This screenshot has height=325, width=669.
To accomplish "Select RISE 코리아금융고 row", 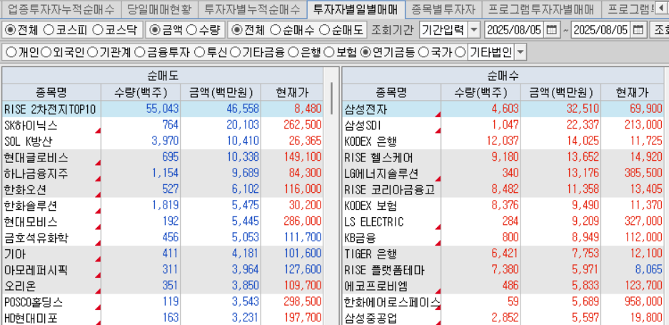I will click(503, 189).
